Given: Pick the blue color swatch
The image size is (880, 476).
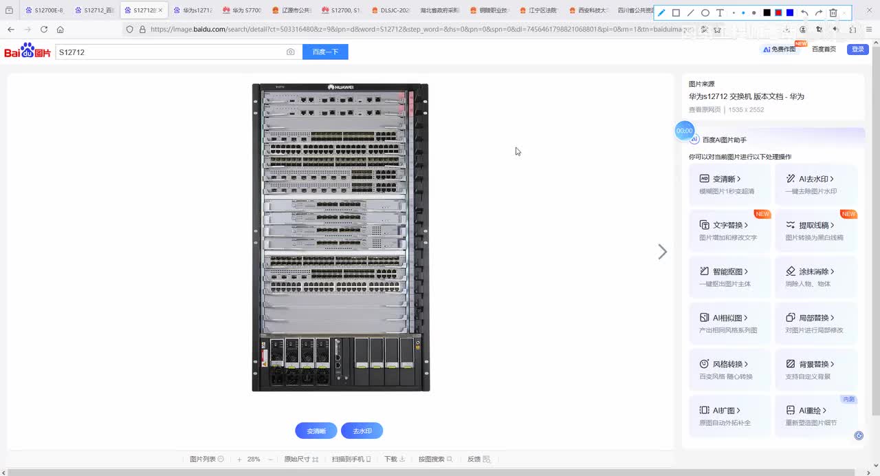Looking at the screenshot, I should pyautogui.click(x=790, y=13).
